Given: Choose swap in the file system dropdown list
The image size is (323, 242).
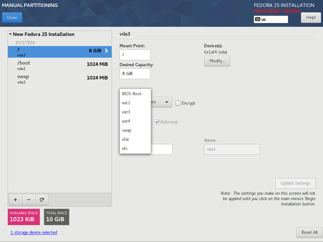Looking at the screenshot, I should (x=135, y=130).
